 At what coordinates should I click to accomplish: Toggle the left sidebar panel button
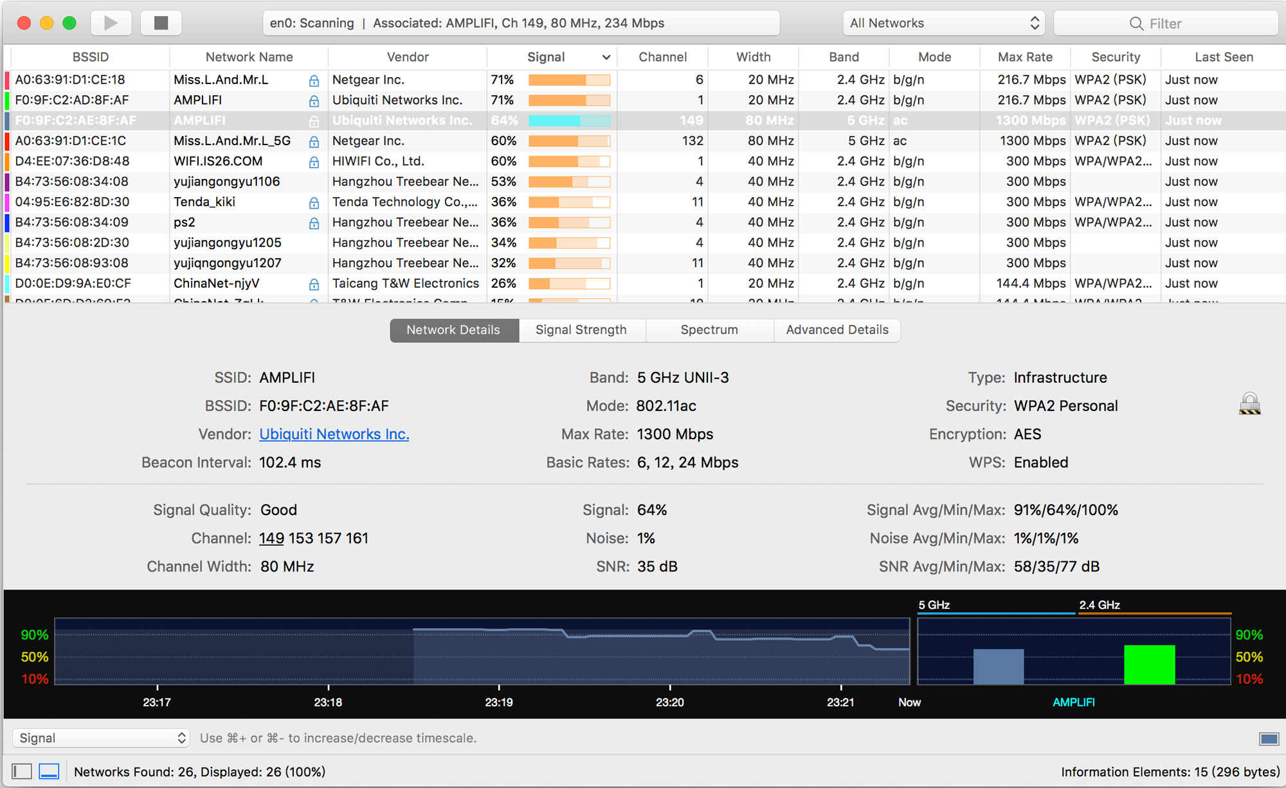click(22, 771)
